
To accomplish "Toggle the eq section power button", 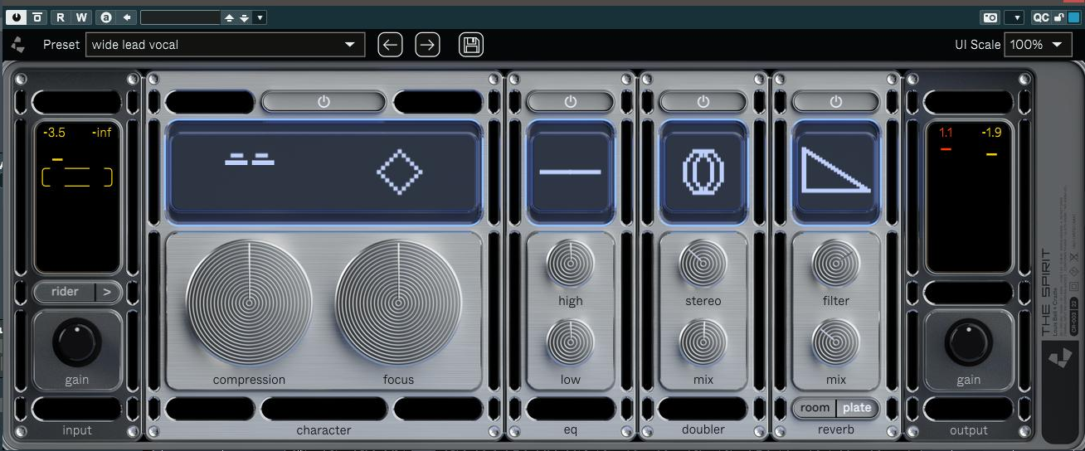I will (571, 102).
